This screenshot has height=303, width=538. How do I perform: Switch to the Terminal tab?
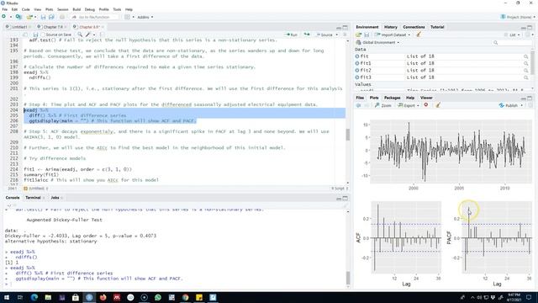point(33,198)
